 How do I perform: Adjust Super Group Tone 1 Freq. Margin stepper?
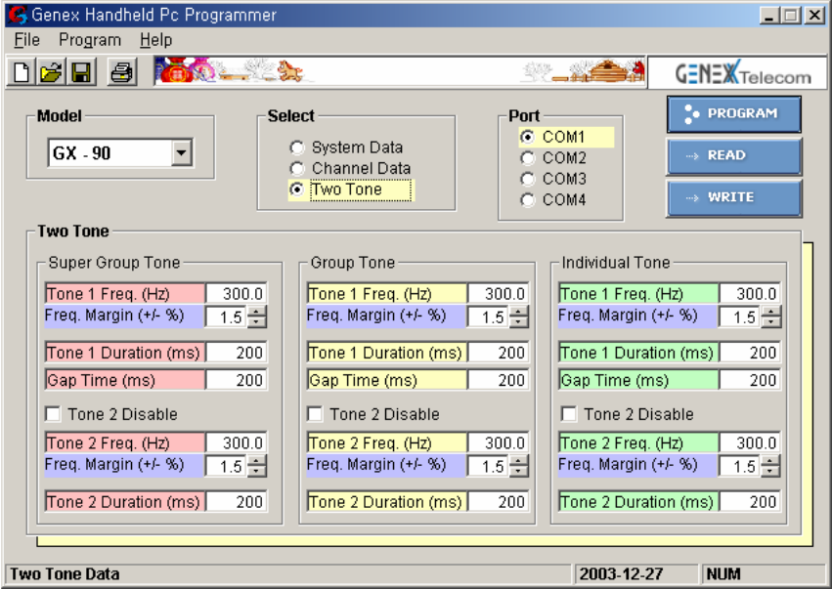click(257, 317)
